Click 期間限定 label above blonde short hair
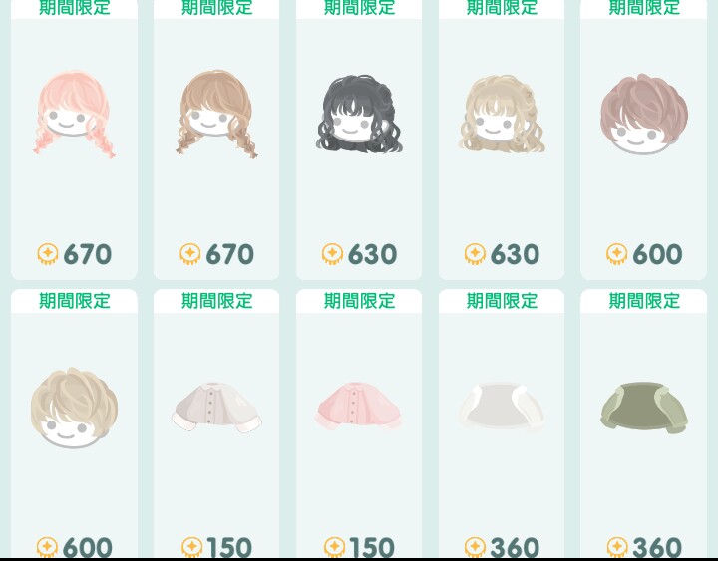Viewport: 718px width, 561px height. point(74,301)
